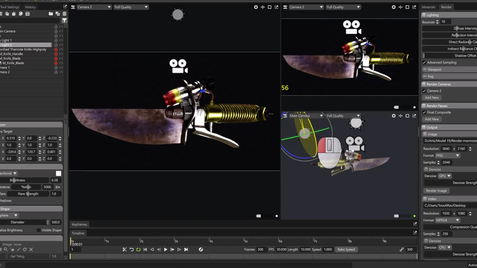477x268 pixels.
Task: Click the Render Image button
Action: 436,191
